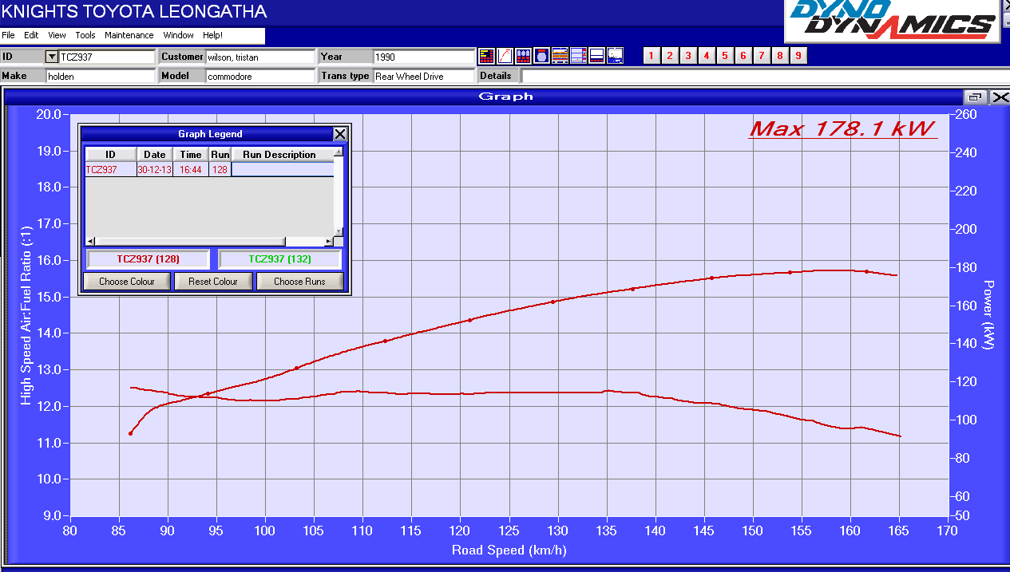
Task: Click the Customer field wilson, tristan
Action: pos(261,57)
